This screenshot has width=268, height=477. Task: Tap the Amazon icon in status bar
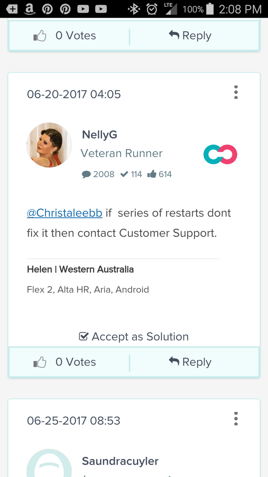click(x=29, y=9)
